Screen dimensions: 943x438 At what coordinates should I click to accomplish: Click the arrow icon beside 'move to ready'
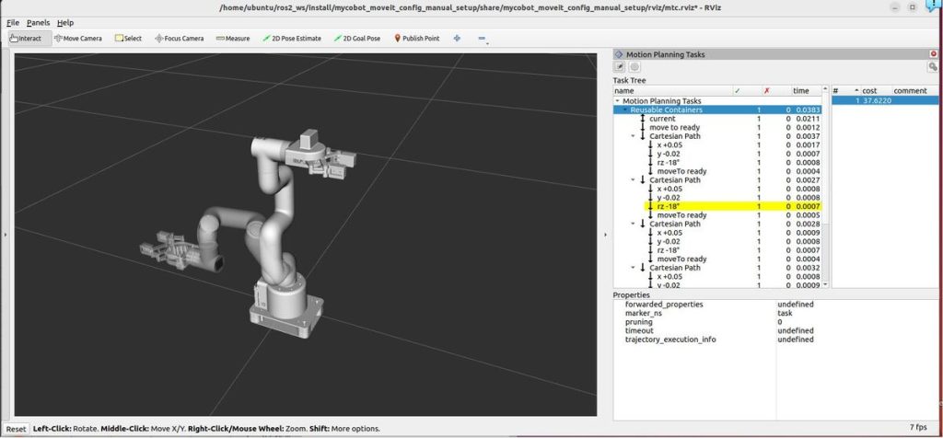pos(642,127)
